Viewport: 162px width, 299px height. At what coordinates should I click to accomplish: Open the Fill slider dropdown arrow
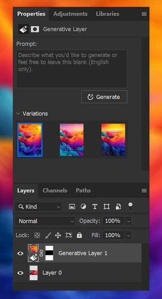pyautogui.click(x=128, y=235)
